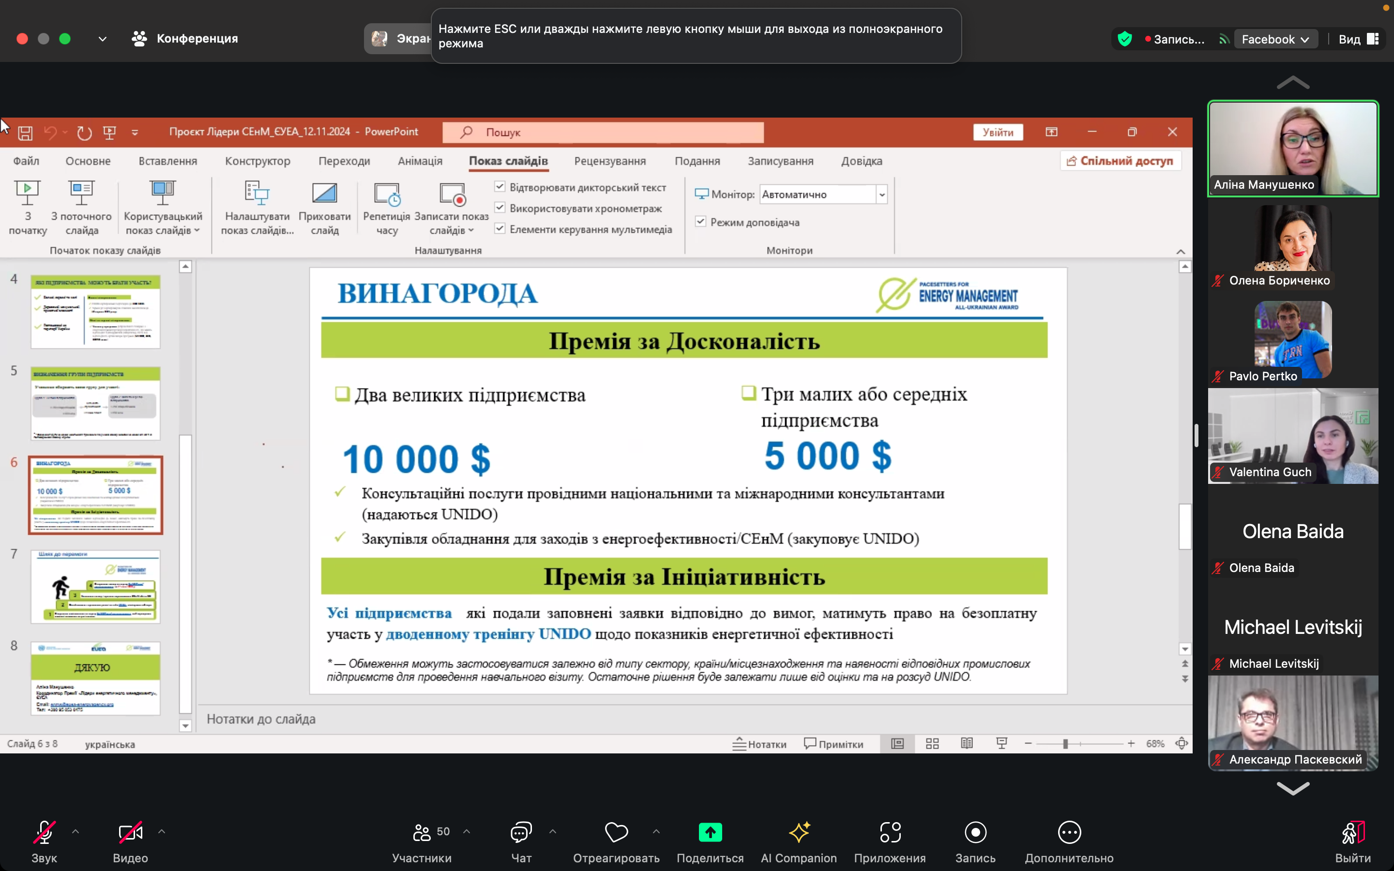
Task: Switch to Основне ribbon tab
Action: pyautogui.click(x=88, y=161)
